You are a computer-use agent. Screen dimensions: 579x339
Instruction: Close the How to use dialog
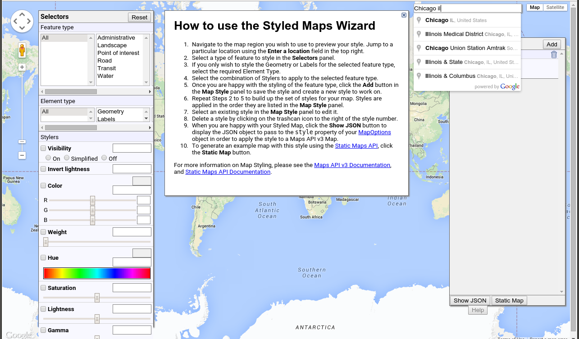(404, 15)
